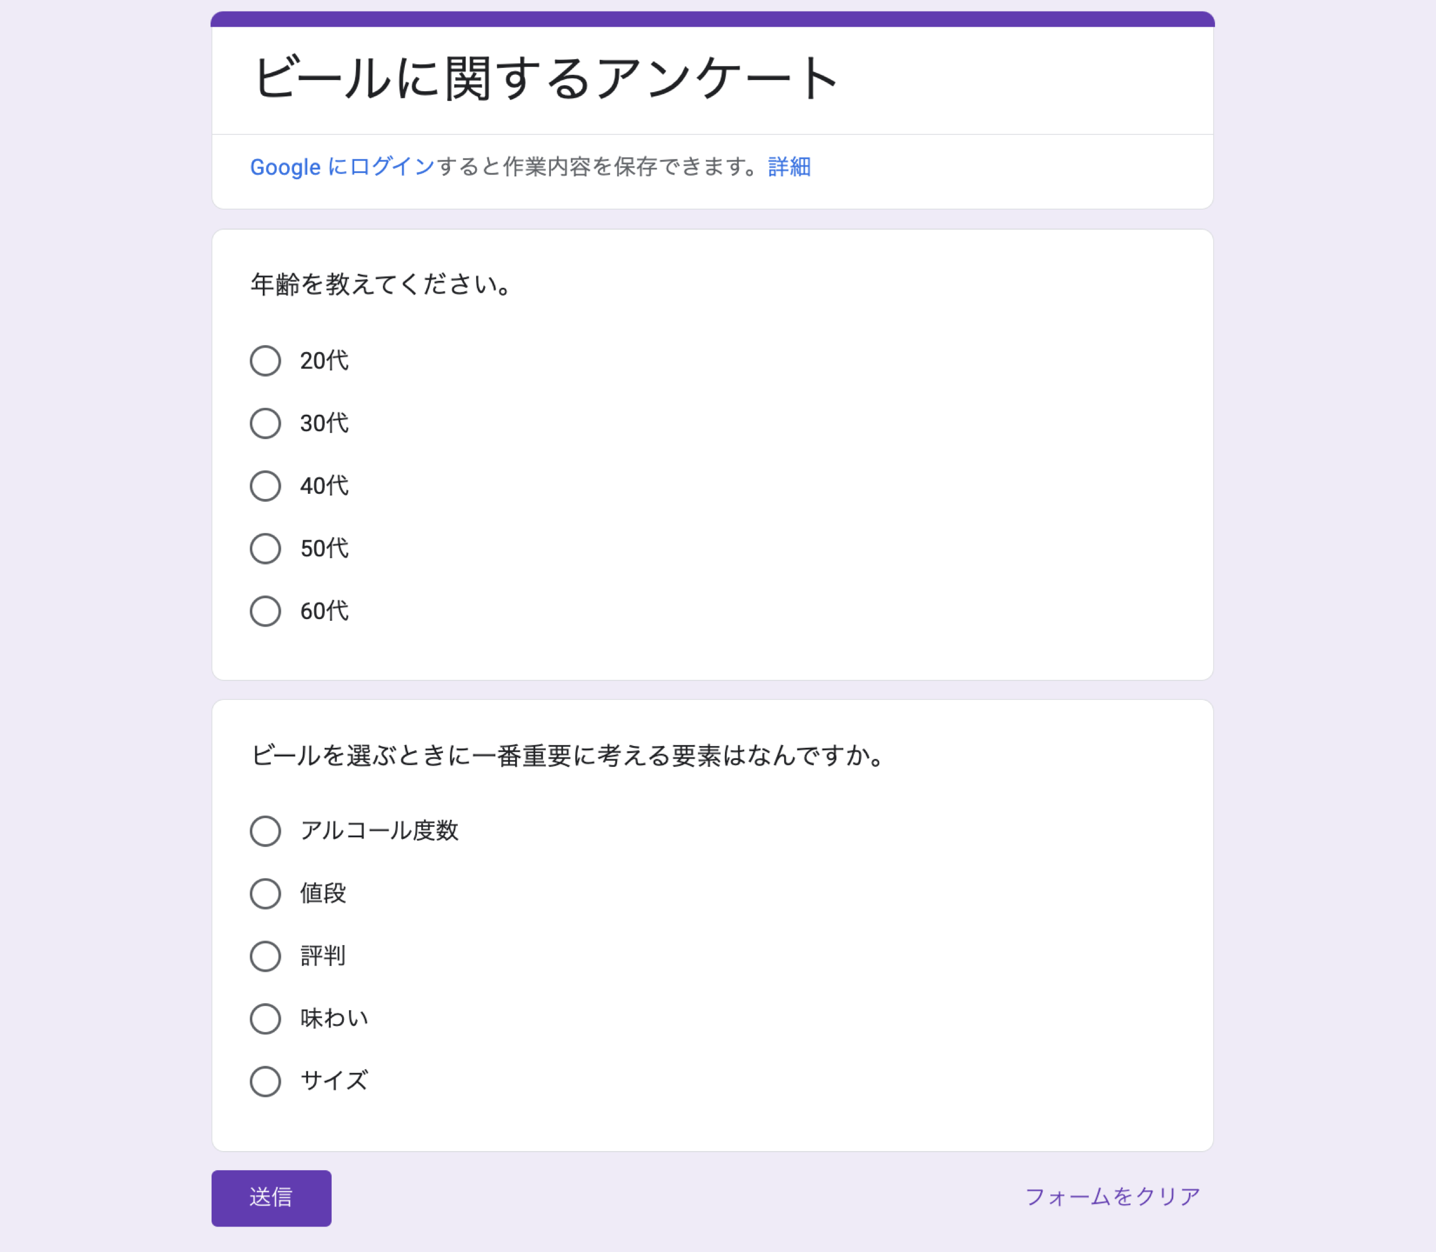
Task: Select the 値段 radio option
Action: [x=266, y=893]
